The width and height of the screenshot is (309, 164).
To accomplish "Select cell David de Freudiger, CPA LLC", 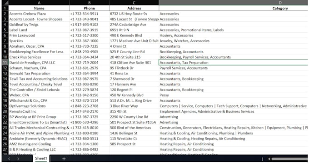I will [x=39, y=63].
